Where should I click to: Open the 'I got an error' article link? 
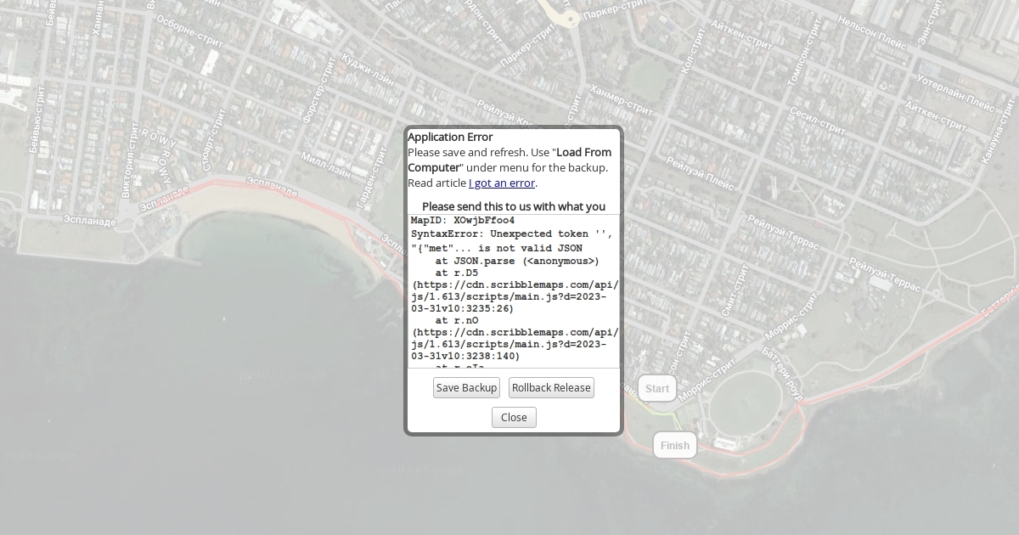pyautogui.click(x=502, y=183)
